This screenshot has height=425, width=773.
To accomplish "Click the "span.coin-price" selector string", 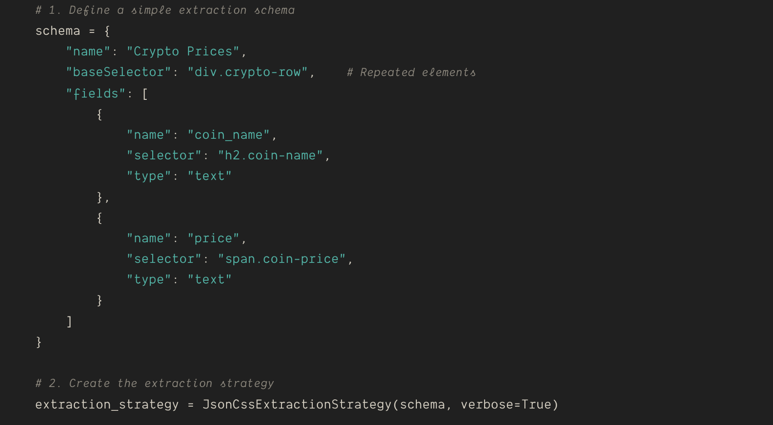I will click(282, 259).
